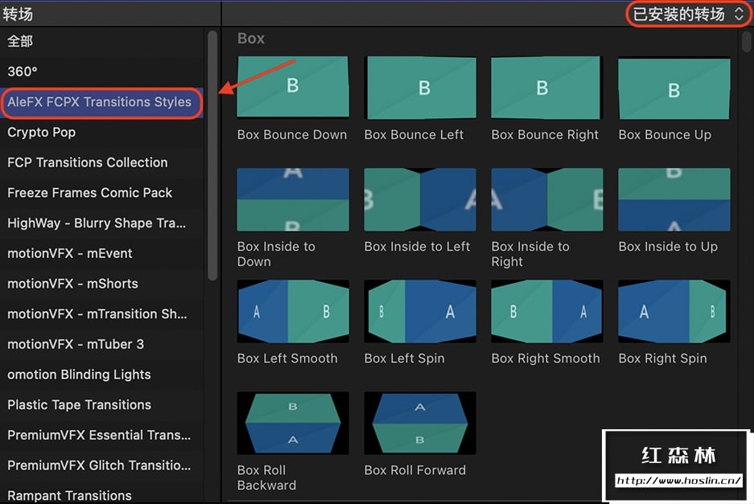The image size is (754, 504).
Task: Select AleFX FCPX Transitions Styles category
Action: tap(101, 102)
